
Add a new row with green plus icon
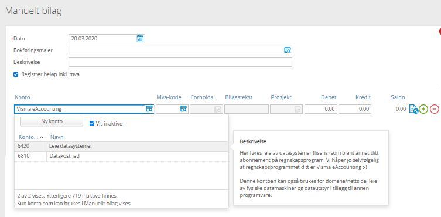pyautogui.click(x=423, y=108)
